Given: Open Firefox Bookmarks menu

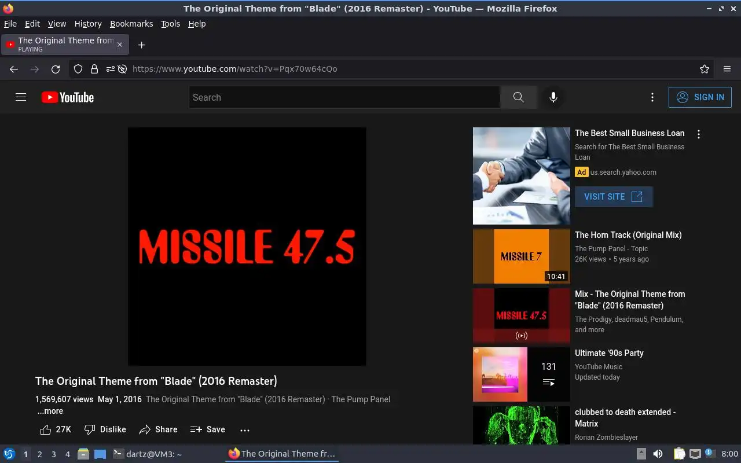Looking at the screenshot, I should (131, 24).
